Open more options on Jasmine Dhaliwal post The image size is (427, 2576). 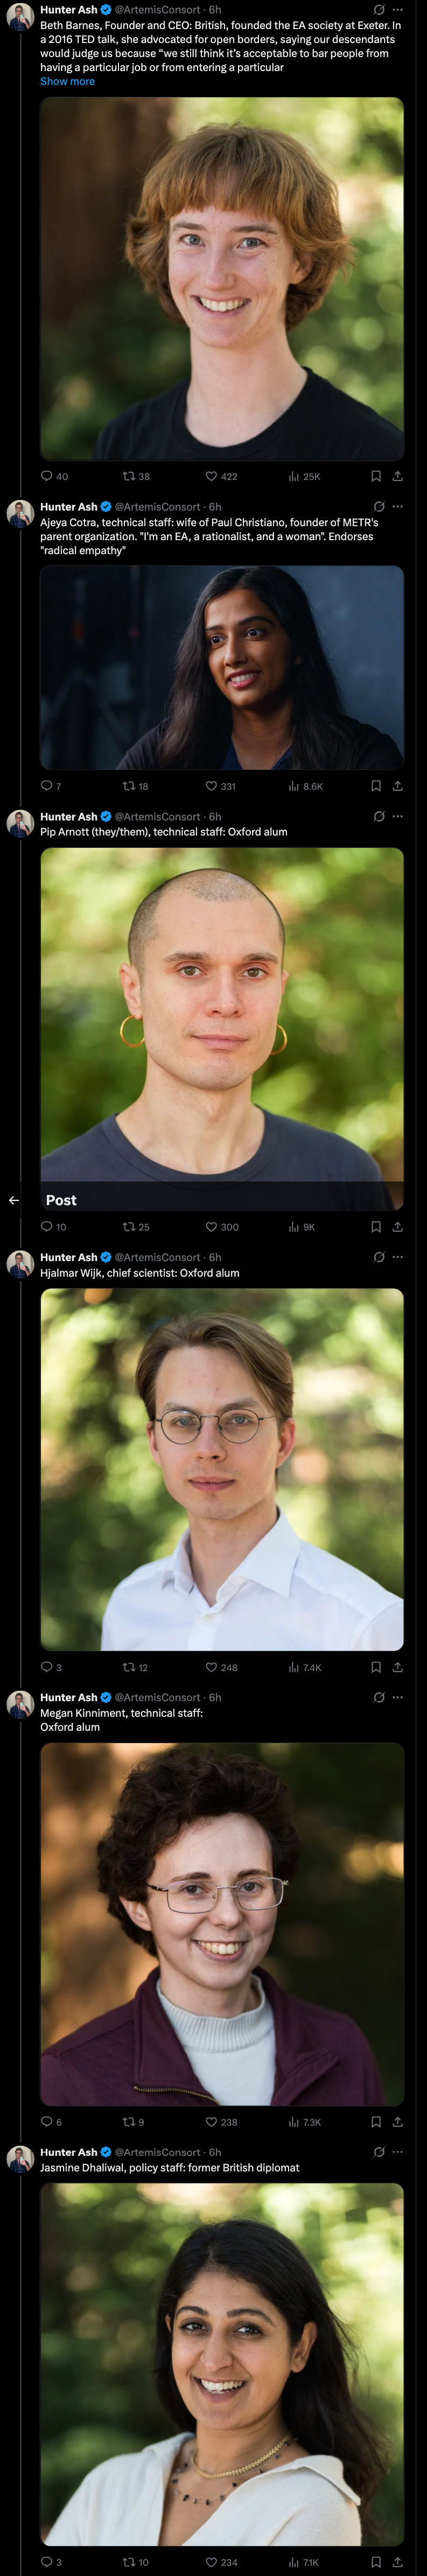(x=398, y=2152)
